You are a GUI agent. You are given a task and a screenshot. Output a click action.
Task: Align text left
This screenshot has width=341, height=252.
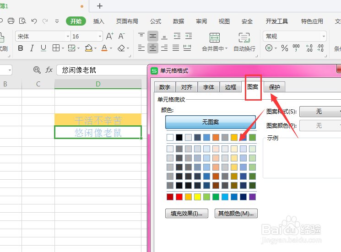click(141, 48)
